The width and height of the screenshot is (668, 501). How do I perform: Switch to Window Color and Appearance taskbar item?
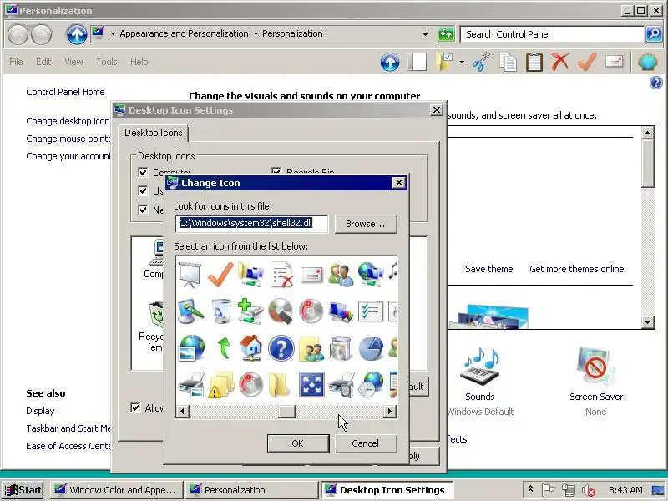point(117,490)
